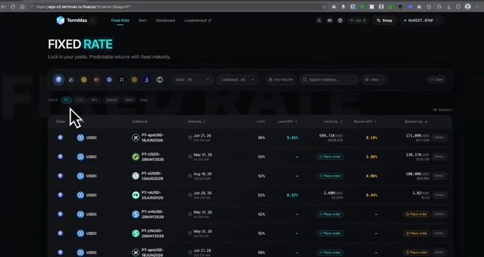Reload the page with the browser refresh icon
Viewport: 484px width, 257px height.
click(x=13, y=6)
